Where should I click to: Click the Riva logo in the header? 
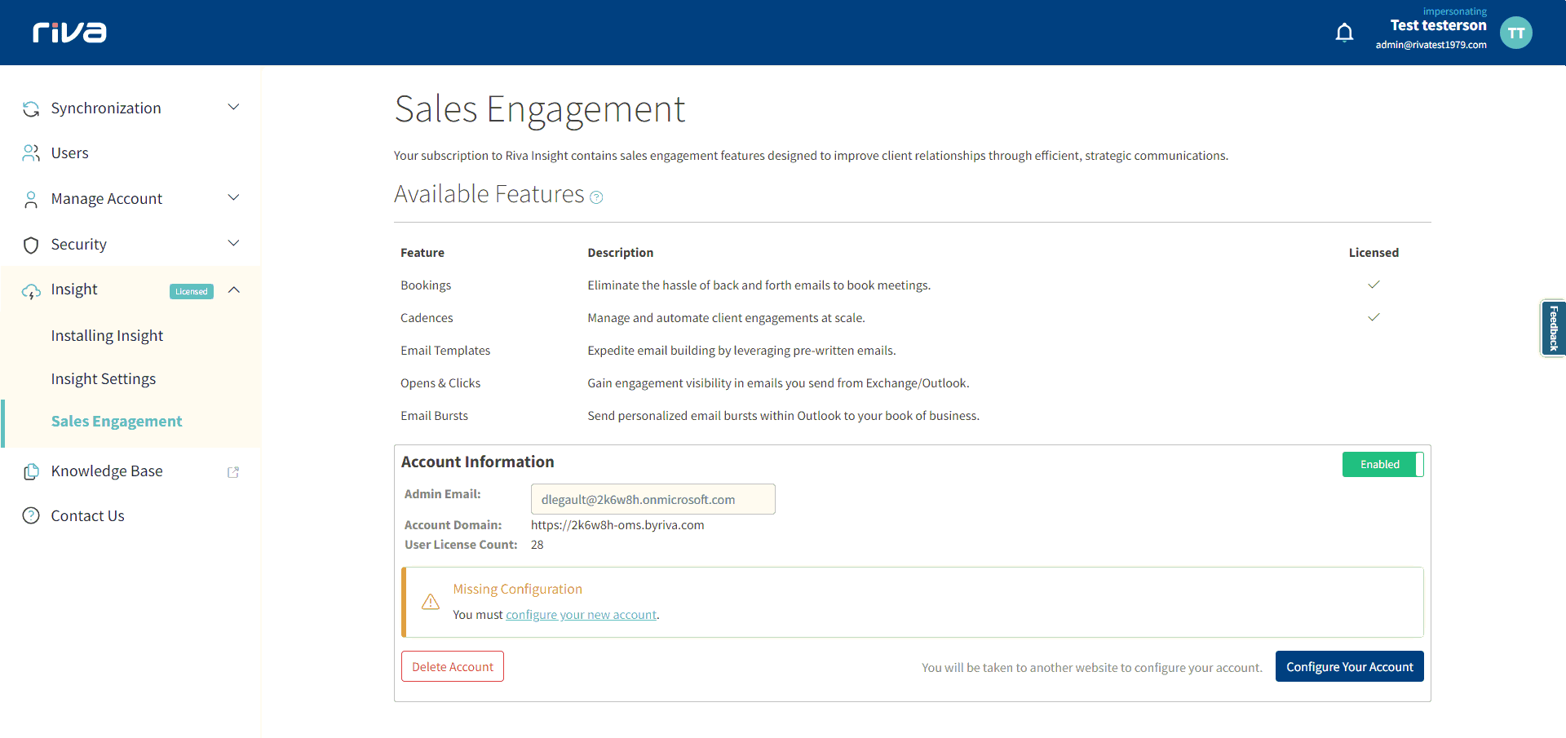coord(69,33)
